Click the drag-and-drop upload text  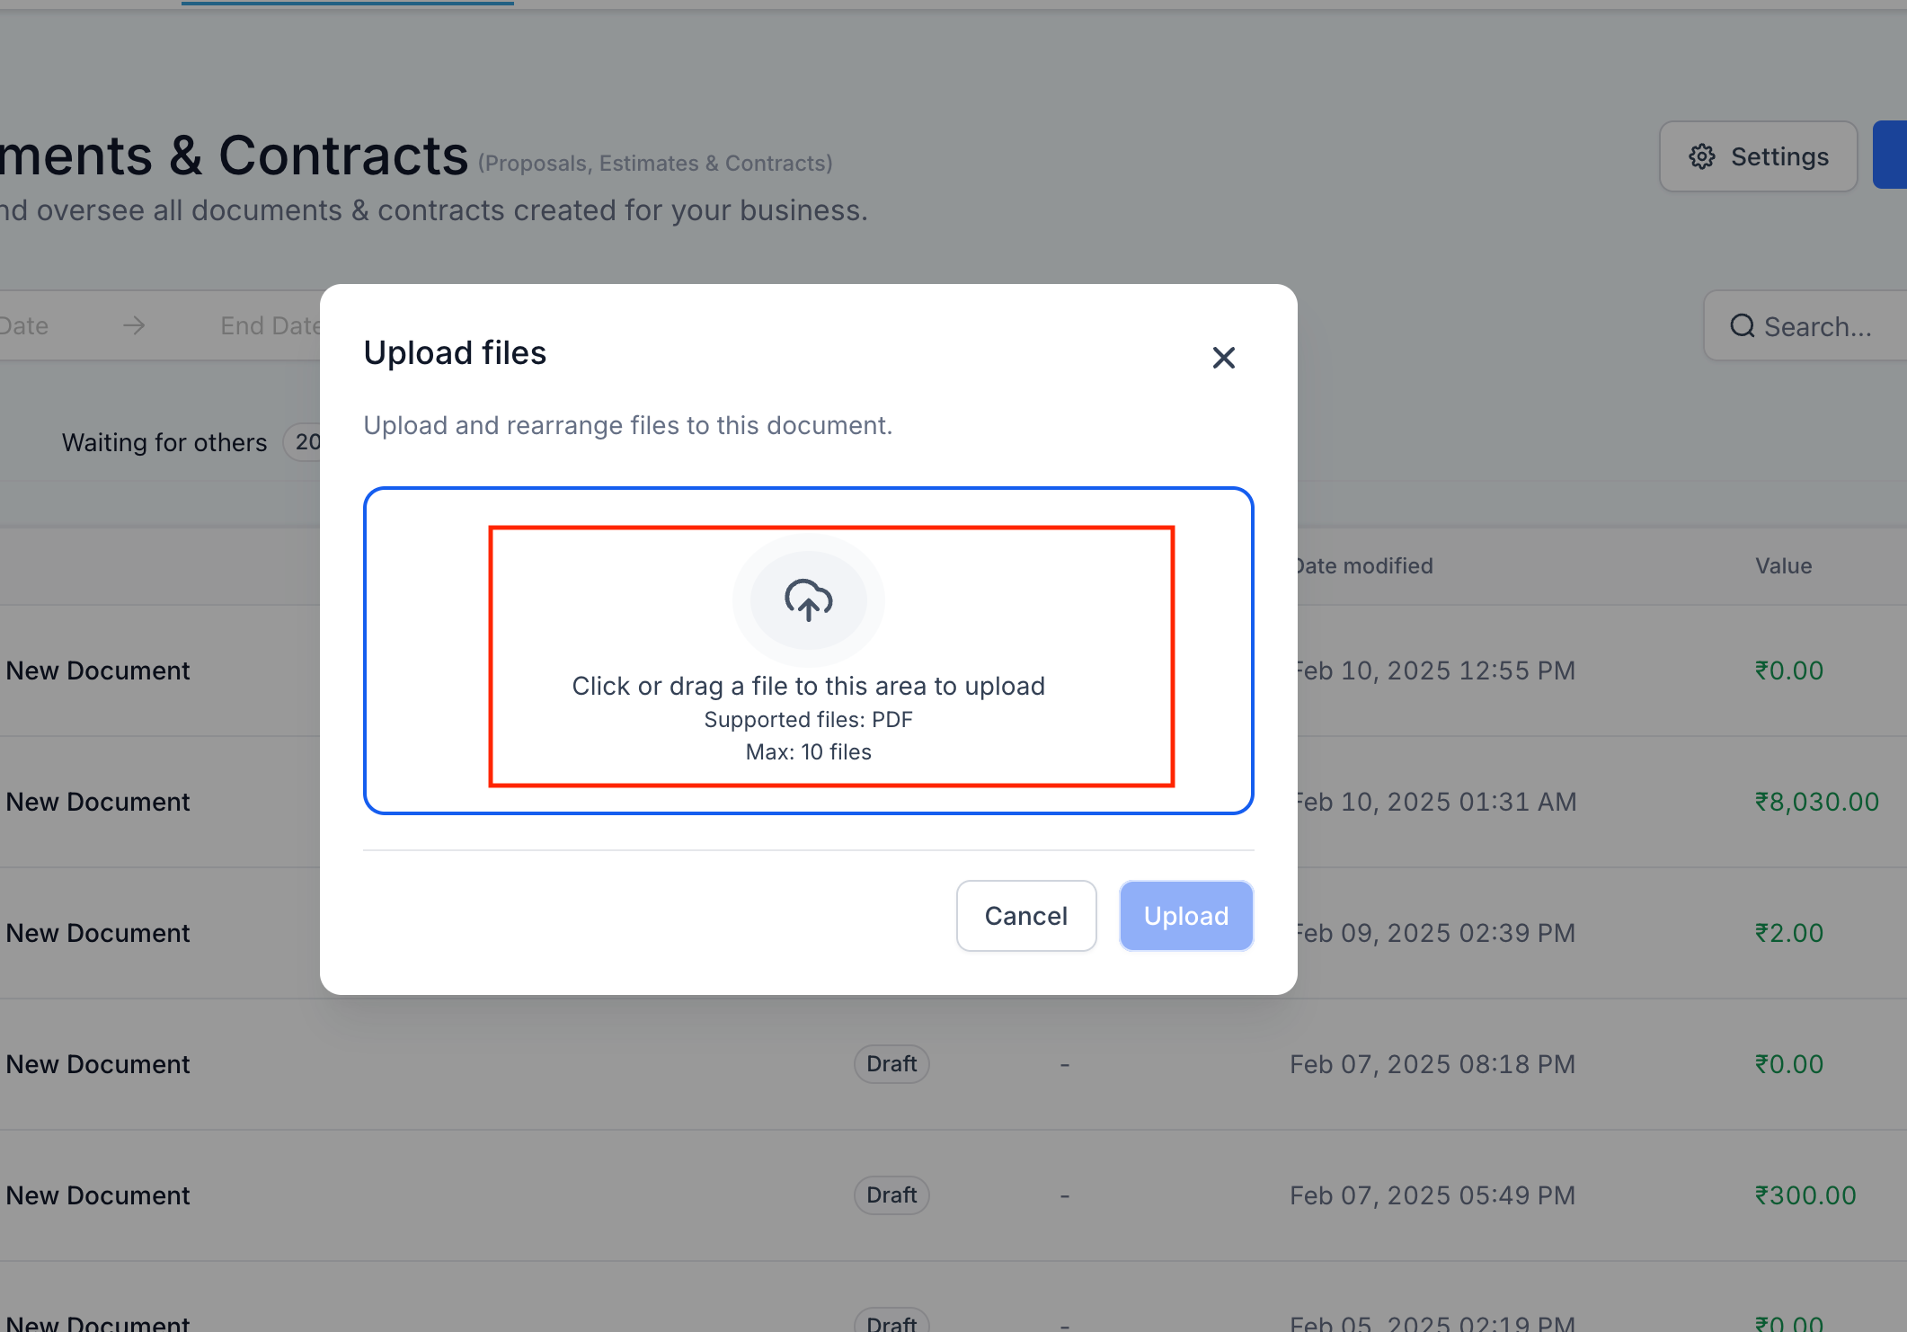click(808, 686)
